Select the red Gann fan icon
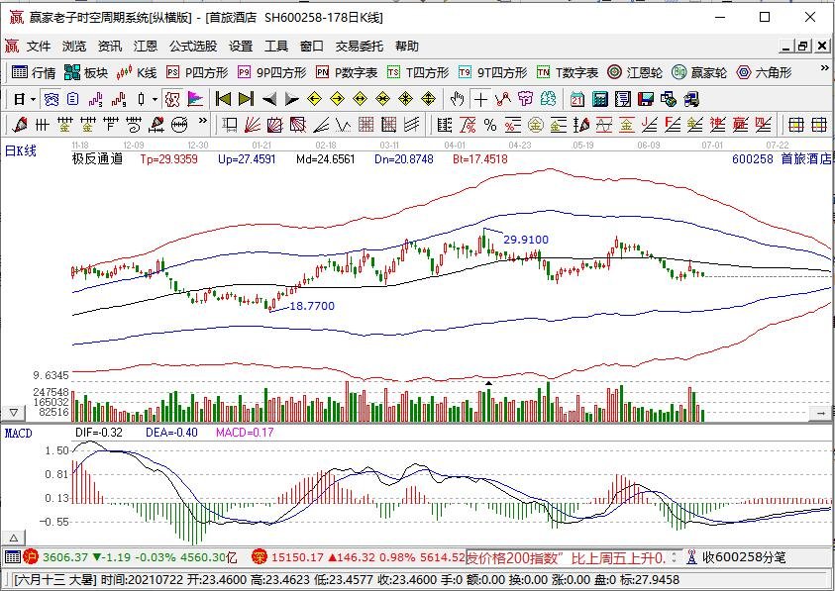The height and width of the screenshot is (591, 835). tap(252, 125)
